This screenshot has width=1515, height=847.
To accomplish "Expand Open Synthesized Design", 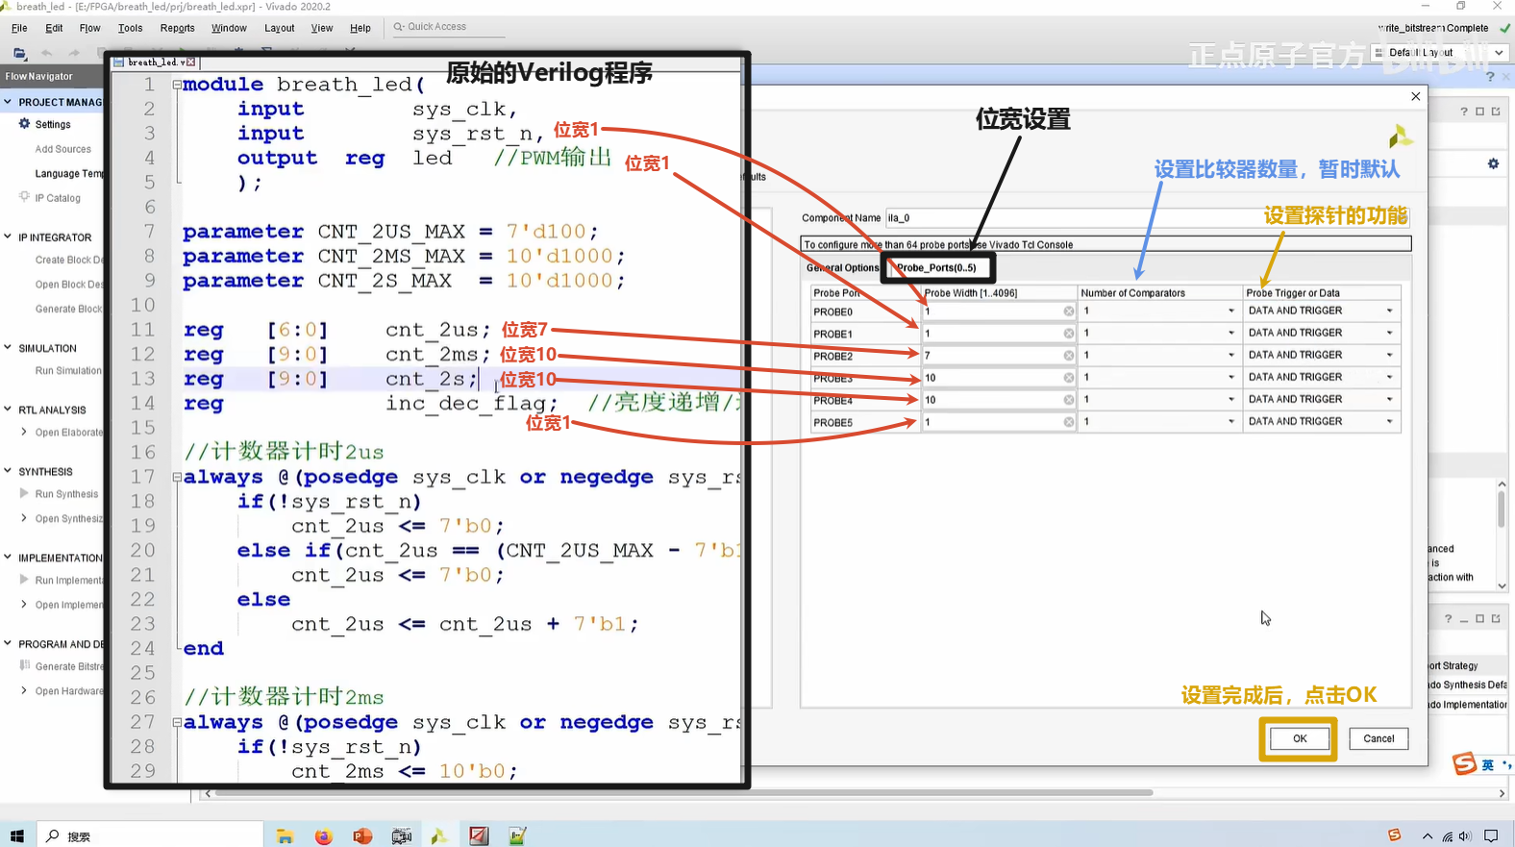I will pos(24,518).
